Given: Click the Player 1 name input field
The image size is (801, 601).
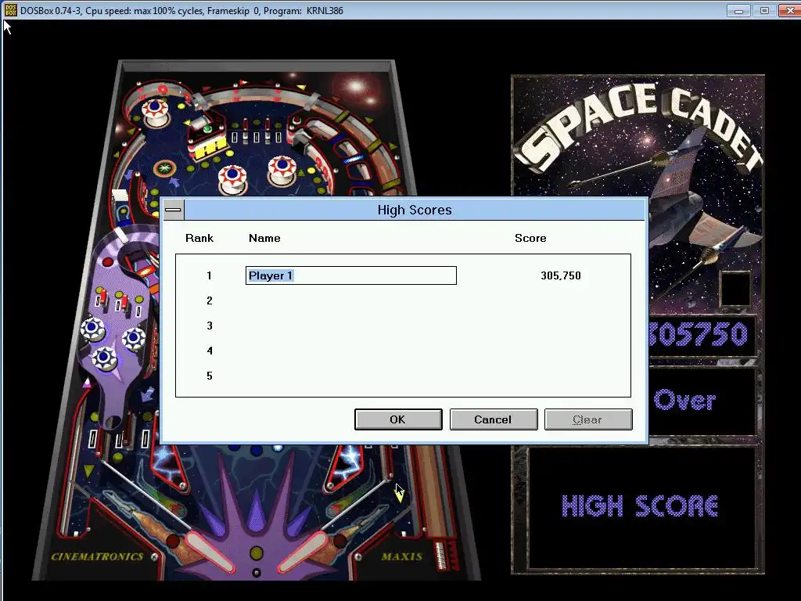Looking at the screenshot, I should pyautogui.click(x=351, y=275).
